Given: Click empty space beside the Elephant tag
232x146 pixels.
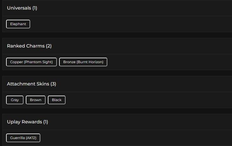Looking at the screenshot, I should tap(116, 24).
